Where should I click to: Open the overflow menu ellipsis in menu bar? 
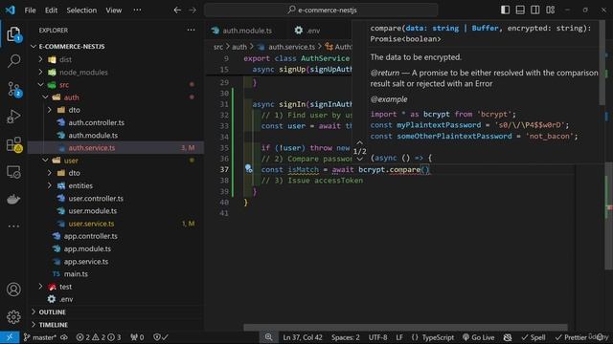click(137, 10)
